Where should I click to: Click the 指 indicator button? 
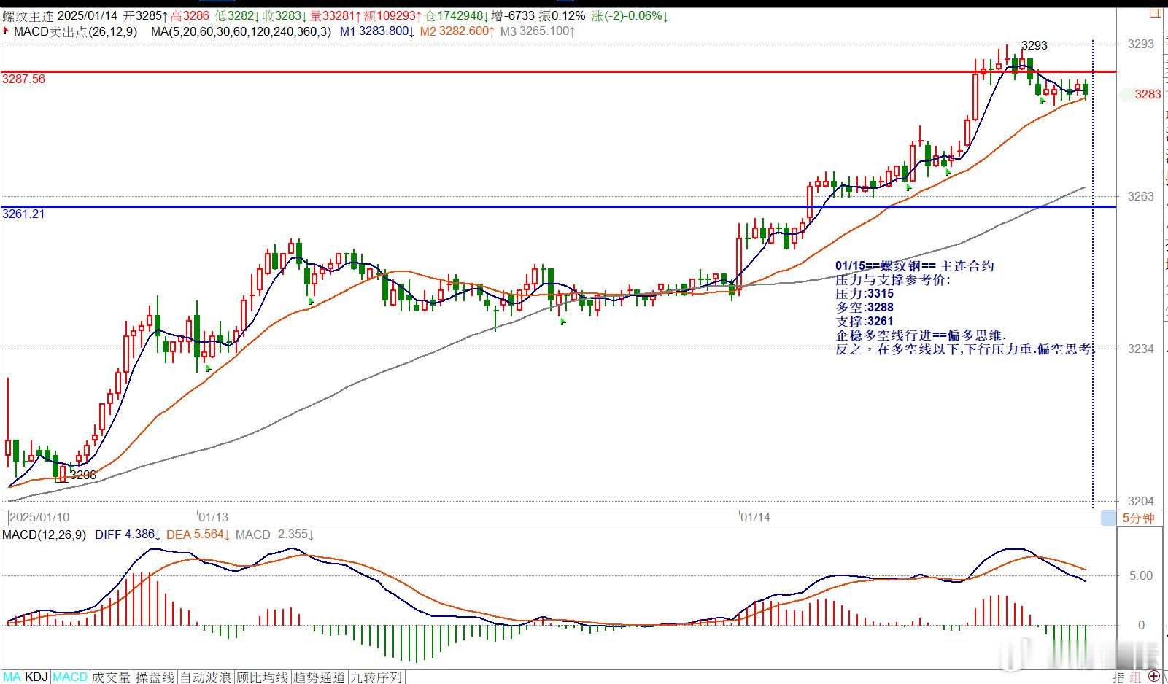1119,677
